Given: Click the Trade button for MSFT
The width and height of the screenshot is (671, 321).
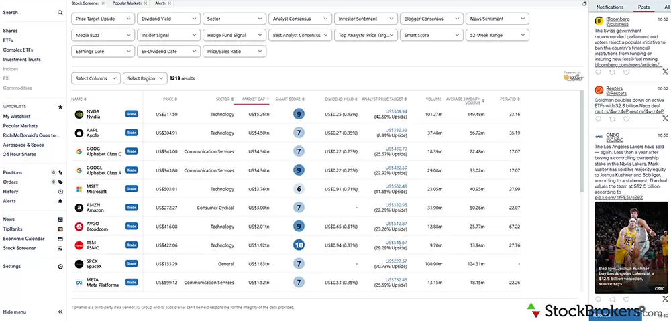Looking at the screenshot, I should 132,189.
